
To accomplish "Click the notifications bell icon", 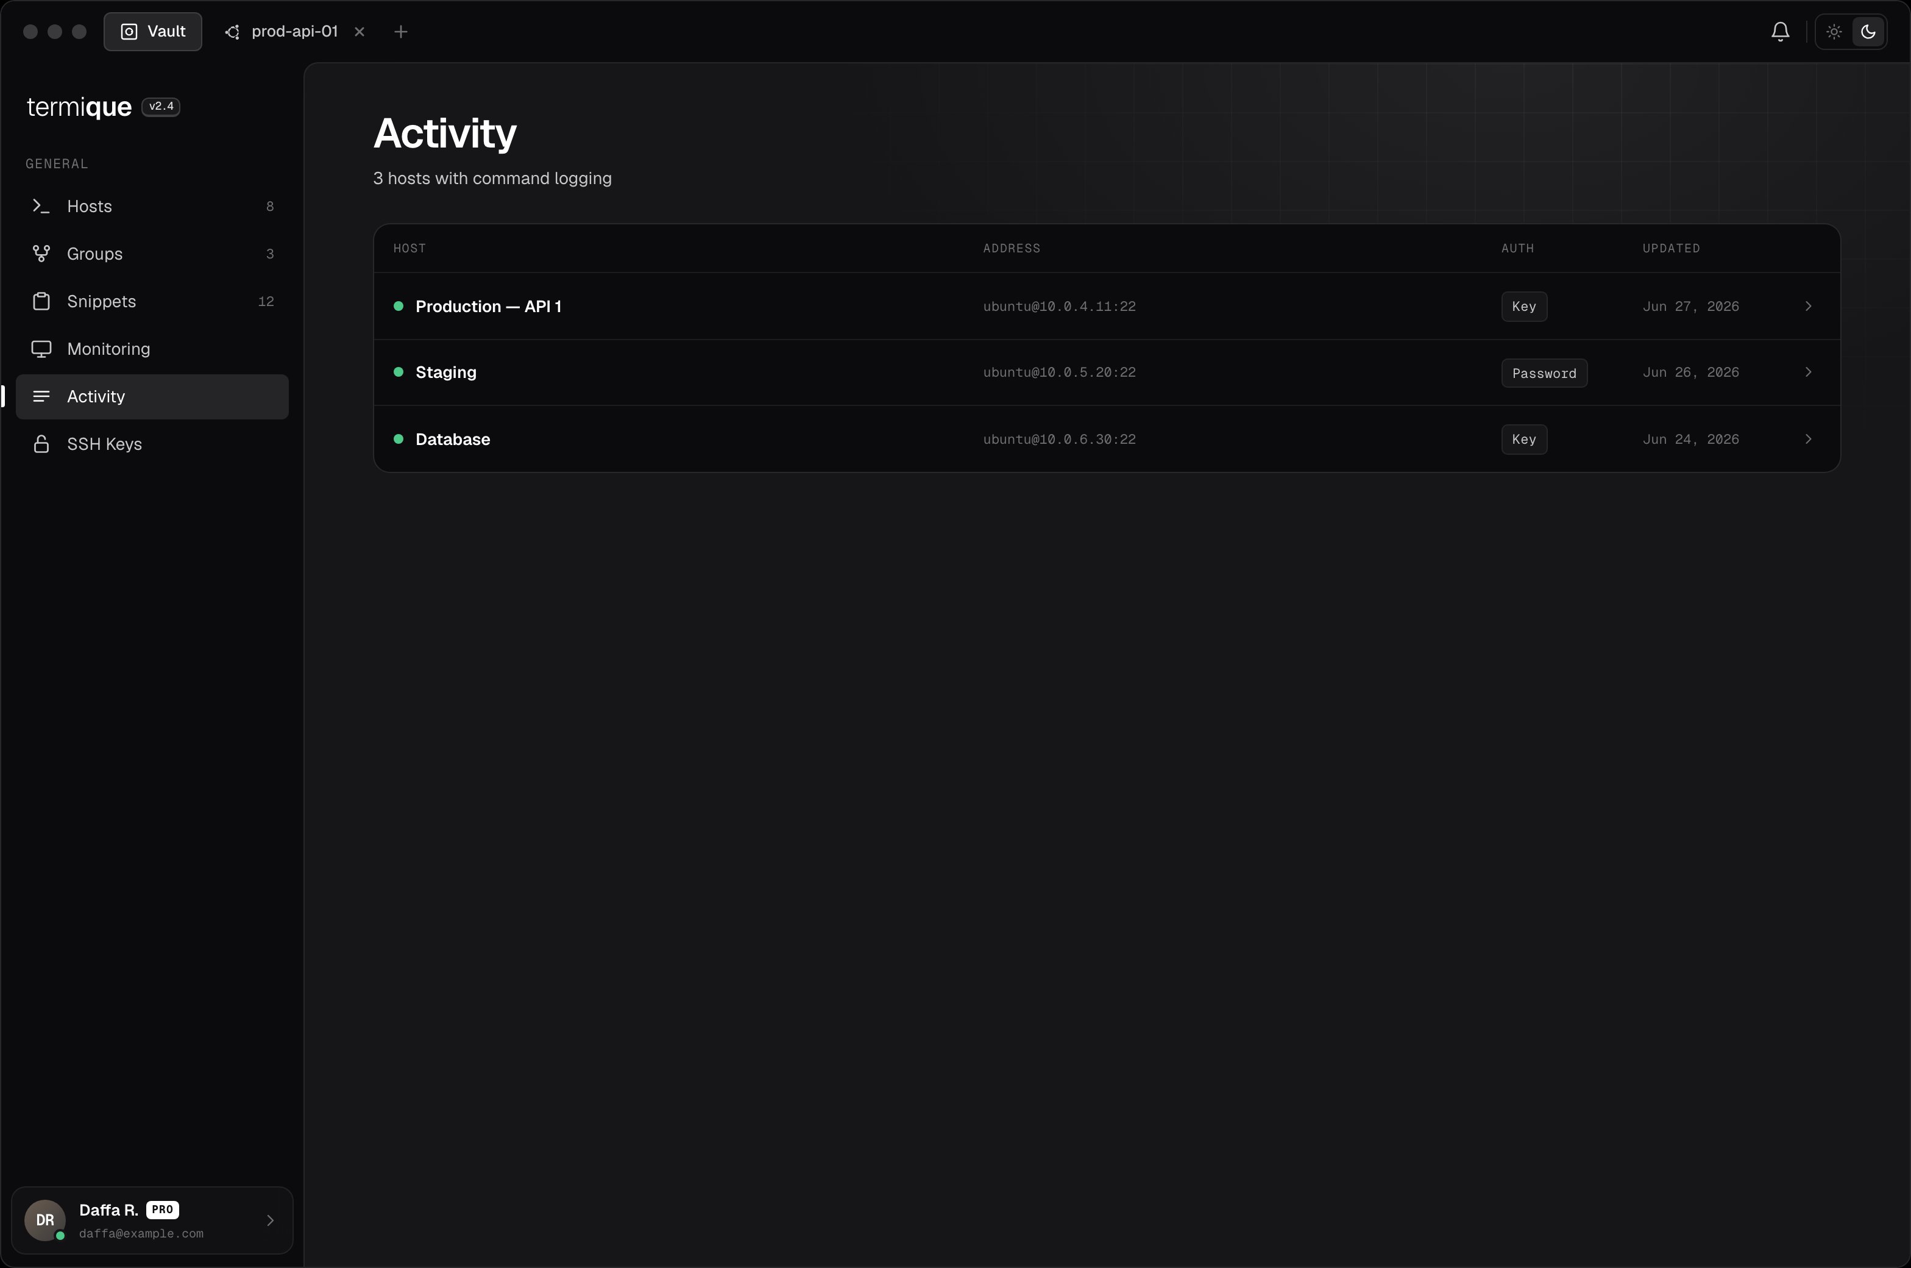I will click(x=1780, y=32).
